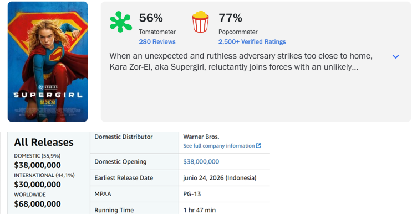Click the PG-13 MPAA rating value
The image size is (417, 215).
click(192, 194)
